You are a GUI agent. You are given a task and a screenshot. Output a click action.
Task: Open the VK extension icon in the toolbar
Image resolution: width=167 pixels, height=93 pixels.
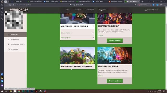coord(153,5)
